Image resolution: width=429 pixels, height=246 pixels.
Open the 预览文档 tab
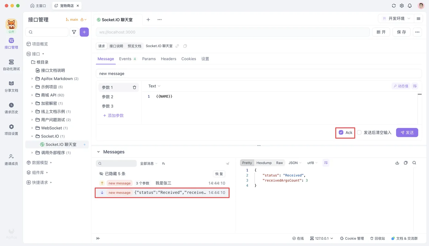[x=135, y=46]
